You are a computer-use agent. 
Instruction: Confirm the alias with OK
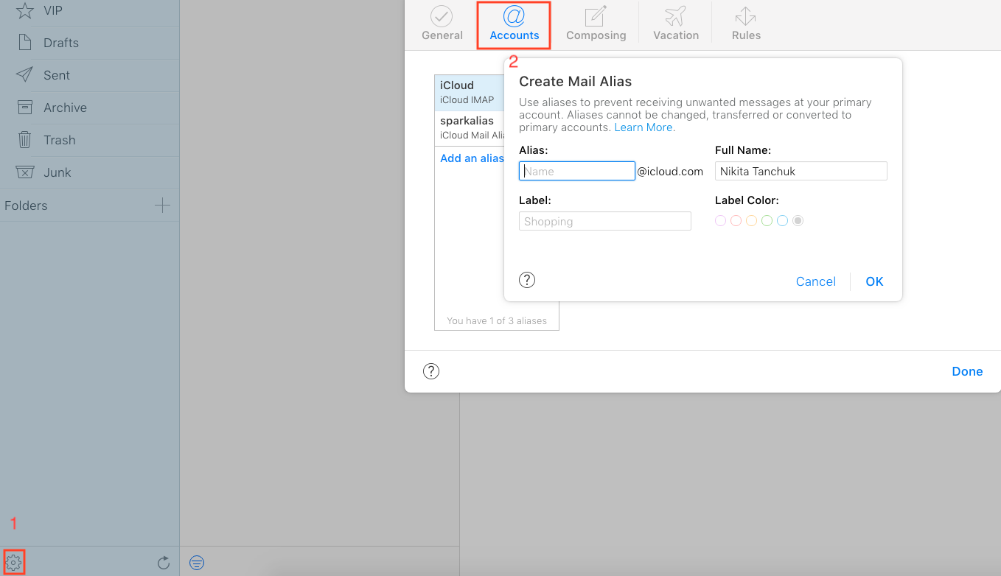[874, 281]
